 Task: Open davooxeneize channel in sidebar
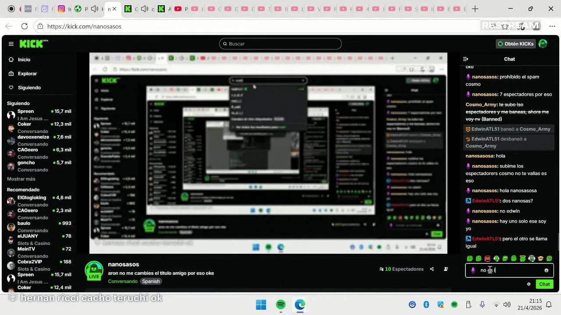(39, 140)
